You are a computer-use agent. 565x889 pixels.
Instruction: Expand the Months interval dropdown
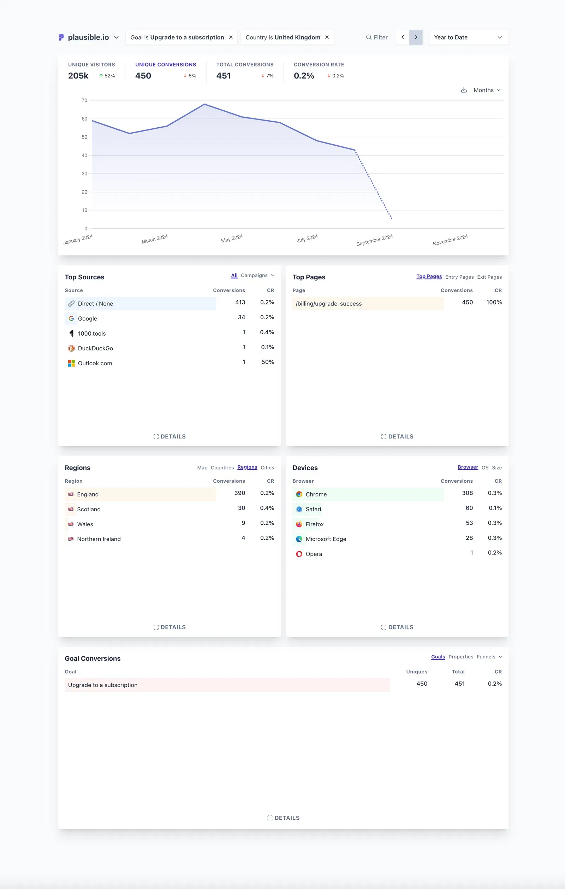click(x=487, y=90)
